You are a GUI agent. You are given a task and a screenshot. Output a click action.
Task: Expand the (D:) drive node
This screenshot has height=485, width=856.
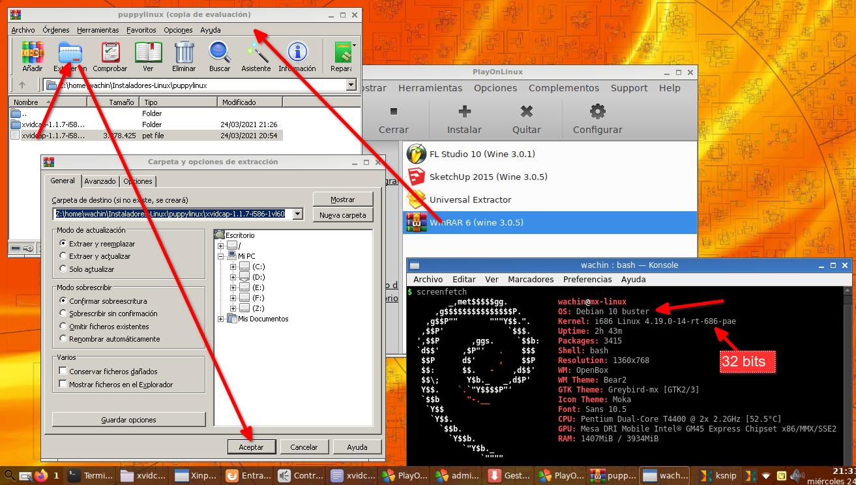(x=233, y=277)
